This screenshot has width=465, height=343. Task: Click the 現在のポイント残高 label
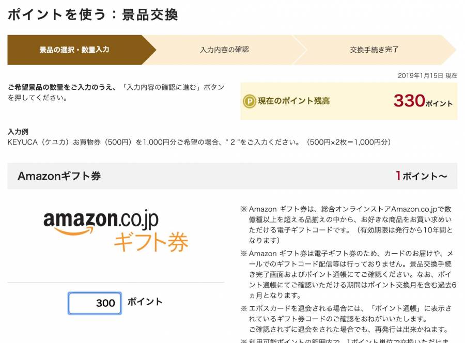(294, 101)
